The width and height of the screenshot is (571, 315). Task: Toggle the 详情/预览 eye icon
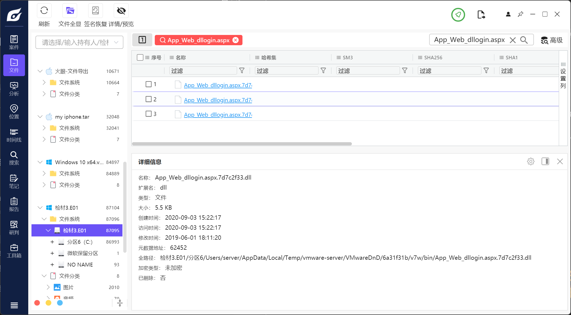pyautogui.click(x=121, y=11)
